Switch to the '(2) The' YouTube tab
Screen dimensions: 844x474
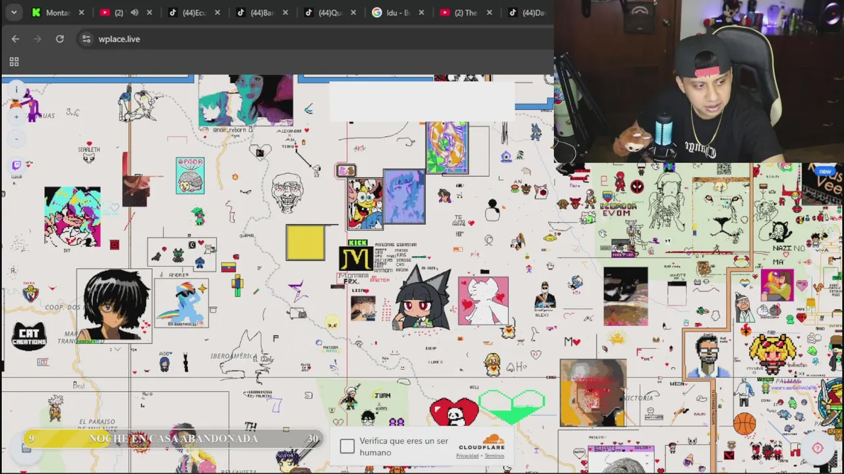click(x=460, y=13)
